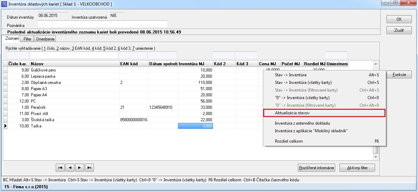Click the application icon in title bar
Viewport: 418px width, 192px height.
coord(4,4)
